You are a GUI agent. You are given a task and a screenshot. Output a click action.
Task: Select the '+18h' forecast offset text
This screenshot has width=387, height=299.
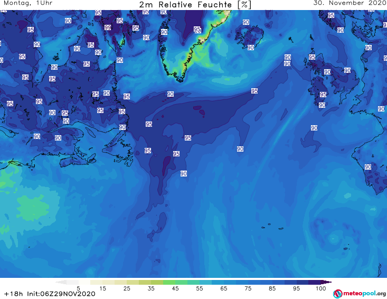(13, 294)
